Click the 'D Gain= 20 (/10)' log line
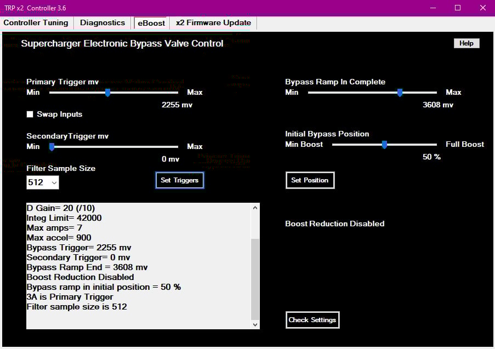Screen dimensions: 495x349 tap(61, 208)
